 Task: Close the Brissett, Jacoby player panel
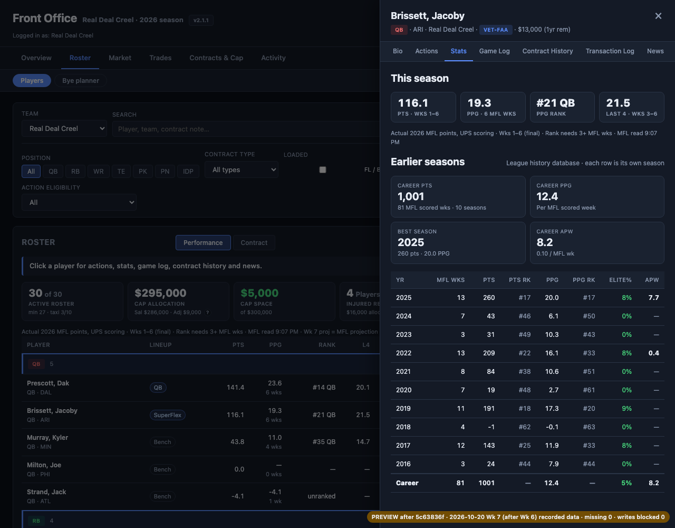[658, 16]
